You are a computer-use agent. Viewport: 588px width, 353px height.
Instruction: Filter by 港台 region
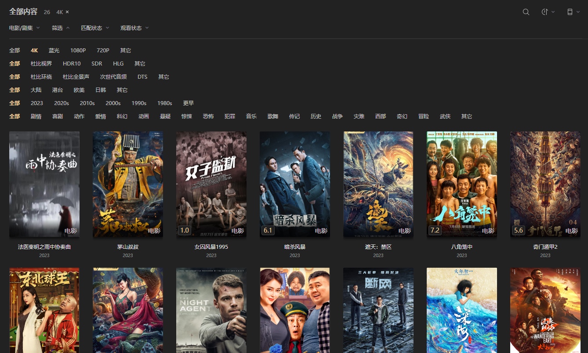tap(58, 90)
